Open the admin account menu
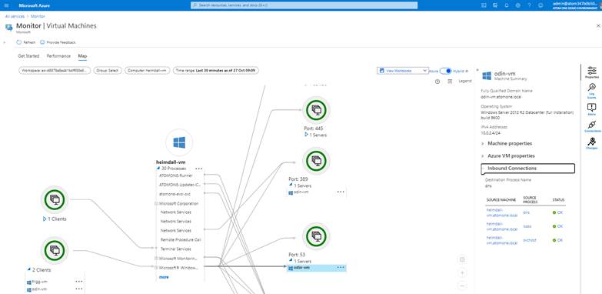 [x=576, y=5]
